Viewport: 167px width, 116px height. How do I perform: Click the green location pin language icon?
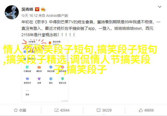(62, 79)
